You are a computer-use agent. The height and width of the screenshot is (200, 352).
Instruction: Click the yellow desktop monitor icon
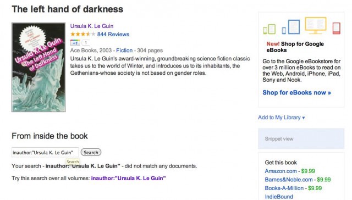pos(315,25)
